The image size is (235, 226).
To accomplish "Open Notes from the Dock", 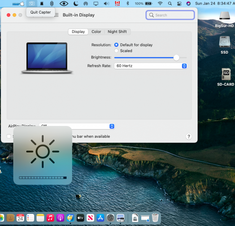I will [40, 218].
